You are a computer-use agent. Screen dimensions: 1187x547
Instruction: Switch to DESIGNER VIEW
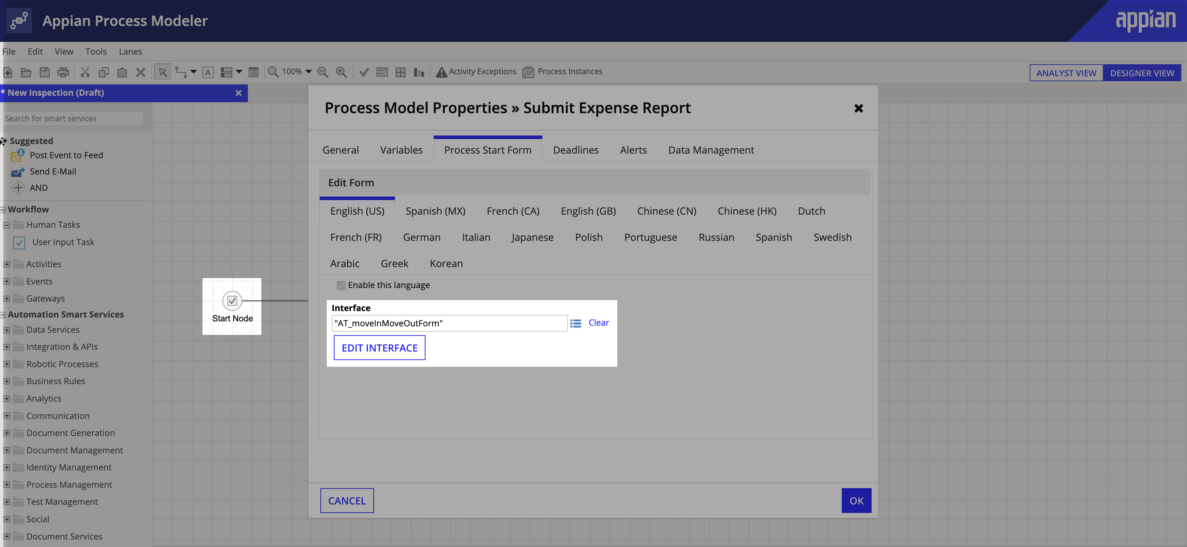pos(1142,73)
